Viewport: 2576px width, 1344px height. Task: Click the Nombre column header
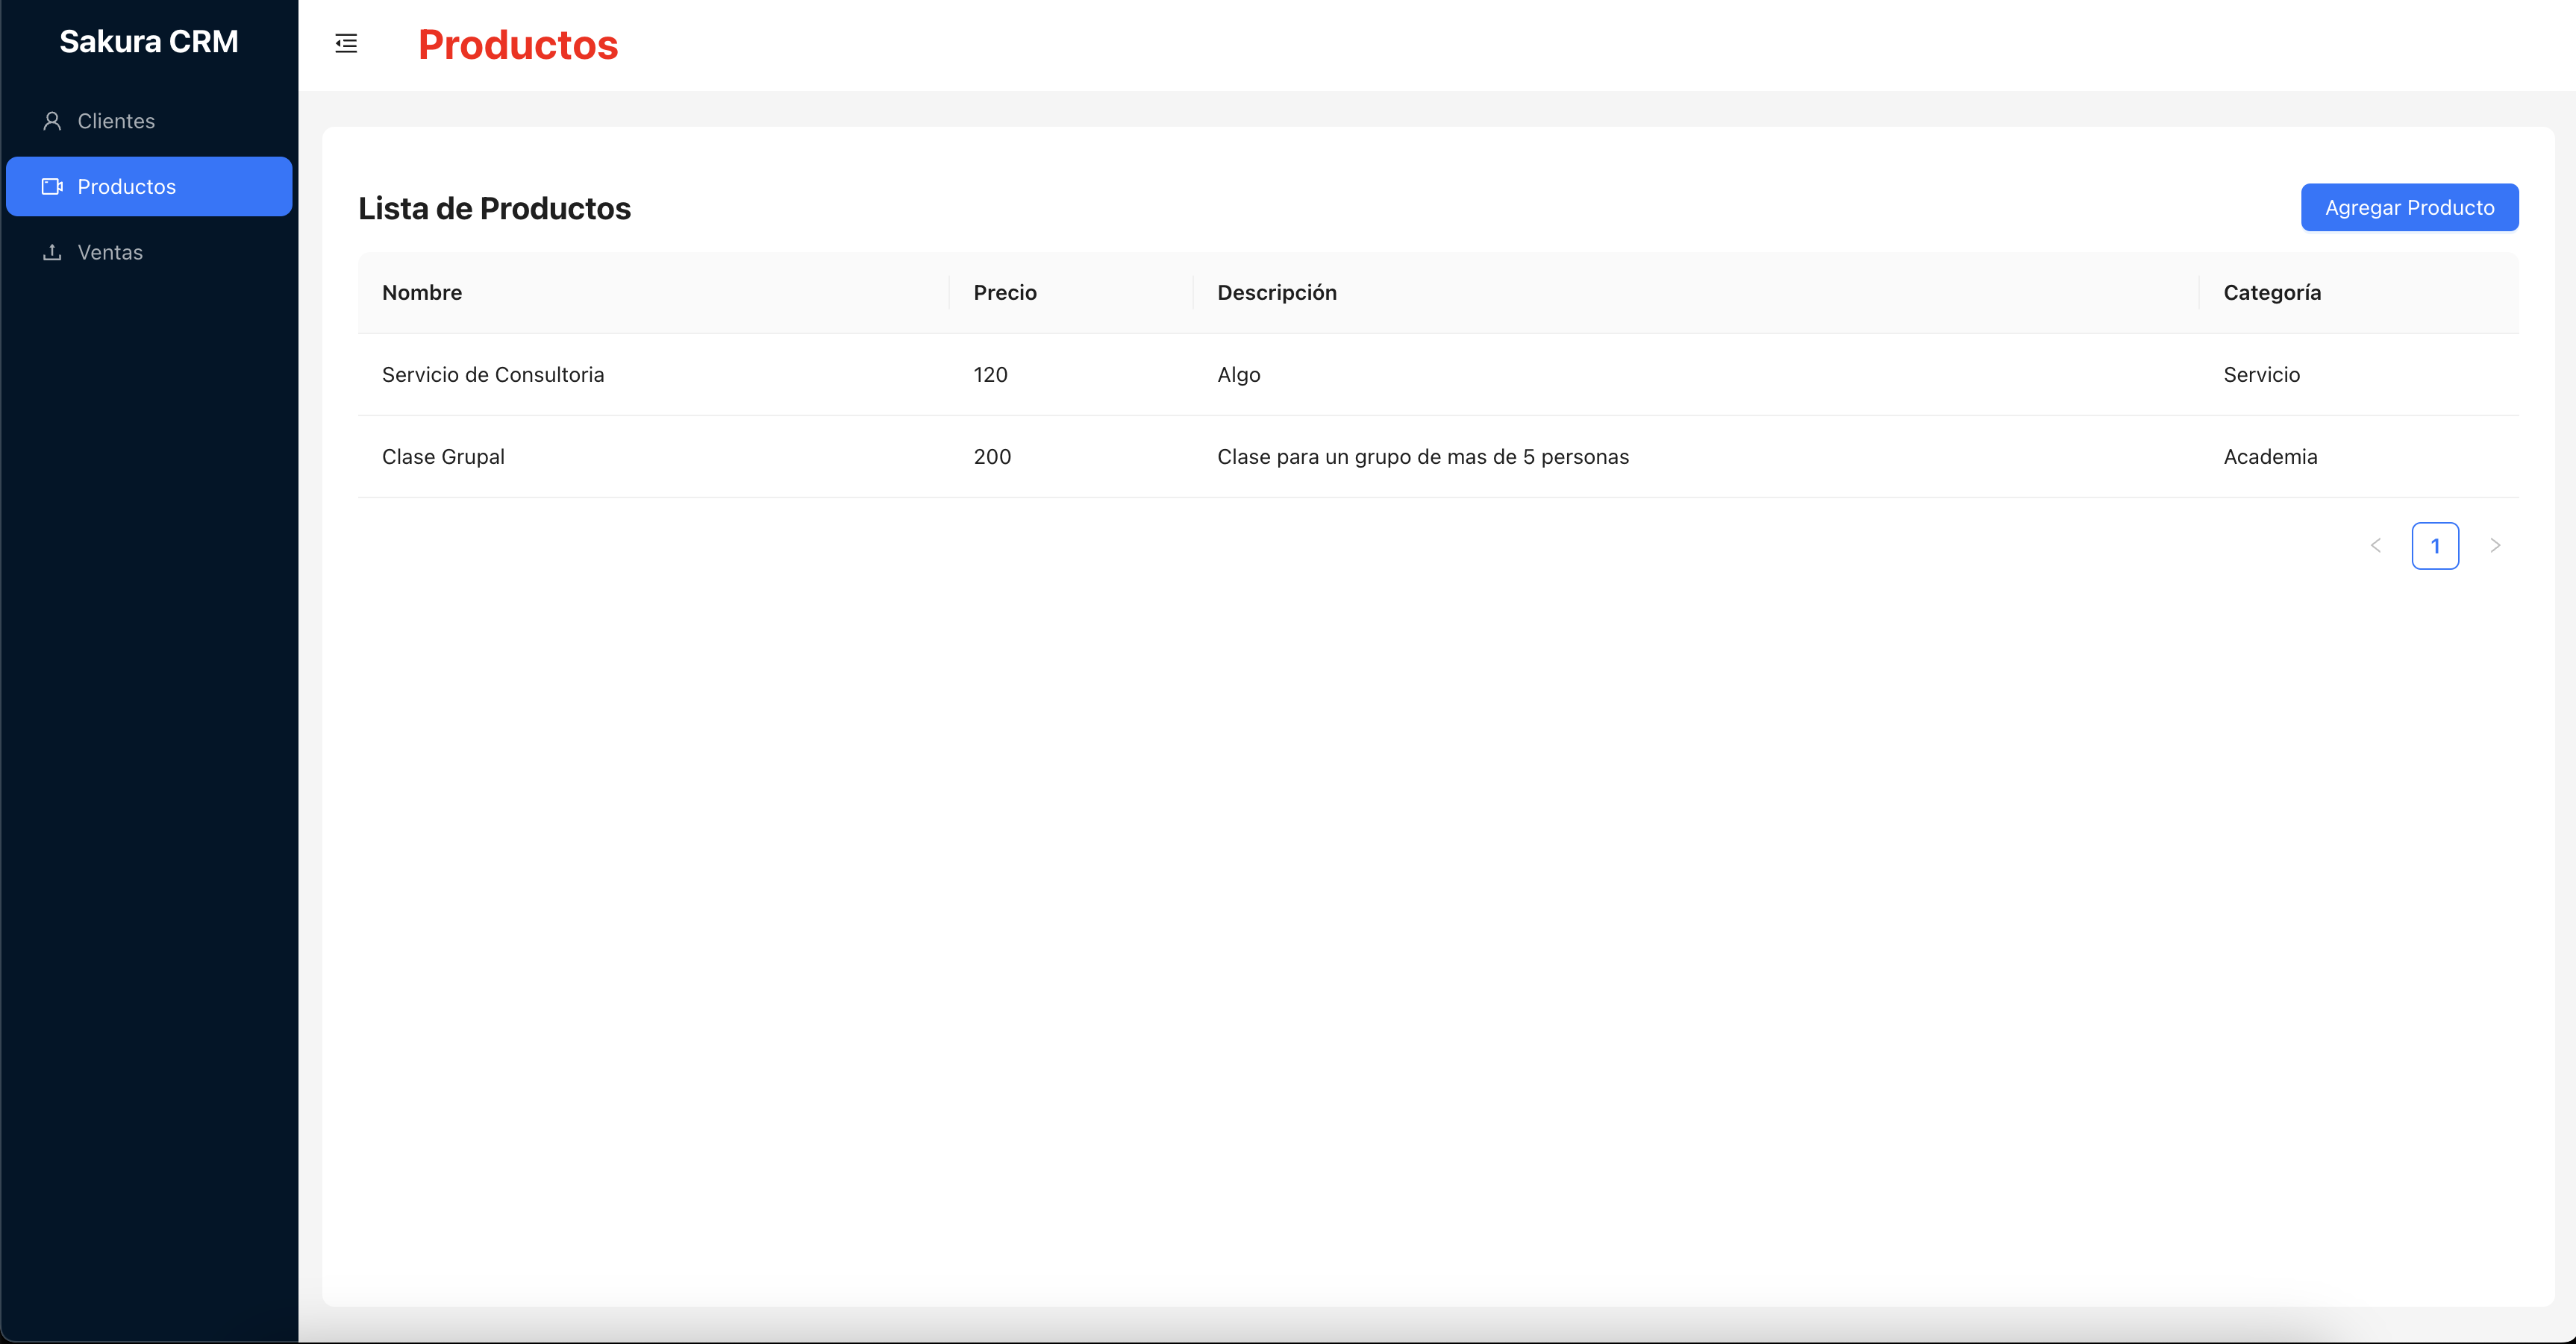click(x=422, y=293)
